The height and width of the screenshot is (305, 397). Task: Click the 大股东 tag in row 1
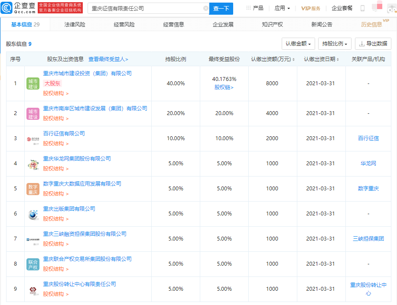point(52,83)
